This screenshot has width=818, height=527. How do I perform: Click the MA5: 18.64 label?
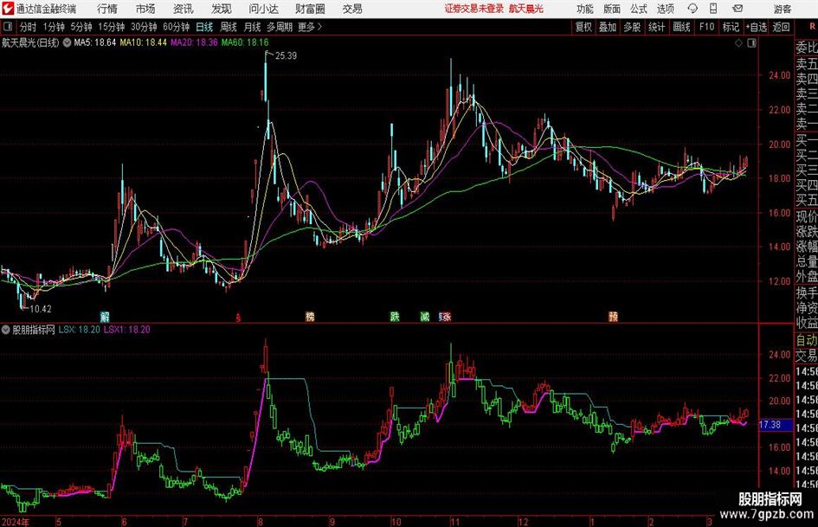tap(95, 42)
